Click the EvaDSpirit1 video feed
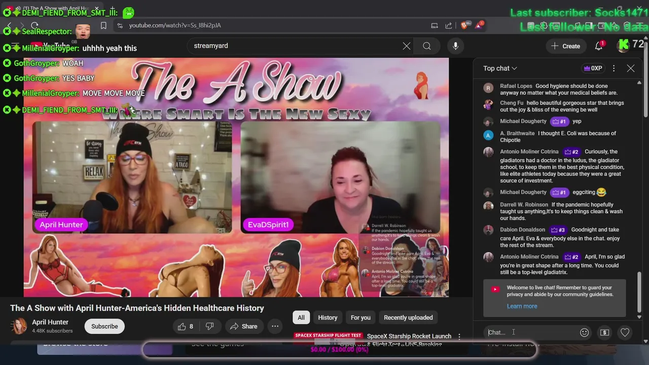 click(340, 177)
